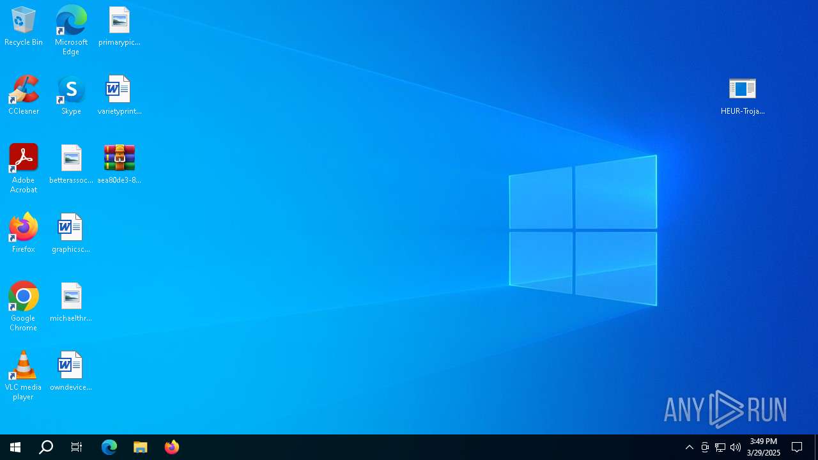The height and width of the screenshot is (460, 818).
Task: Select the Firefox desktop shortcut
Action: click(24, 234)
